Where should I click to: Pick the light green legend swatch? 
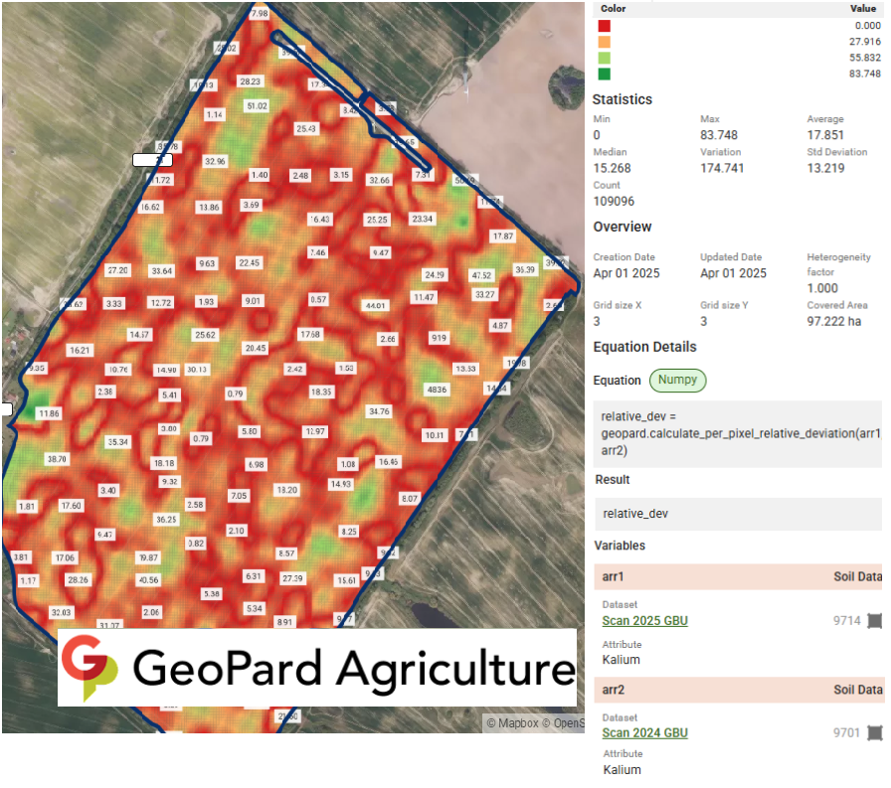(604, 58)
